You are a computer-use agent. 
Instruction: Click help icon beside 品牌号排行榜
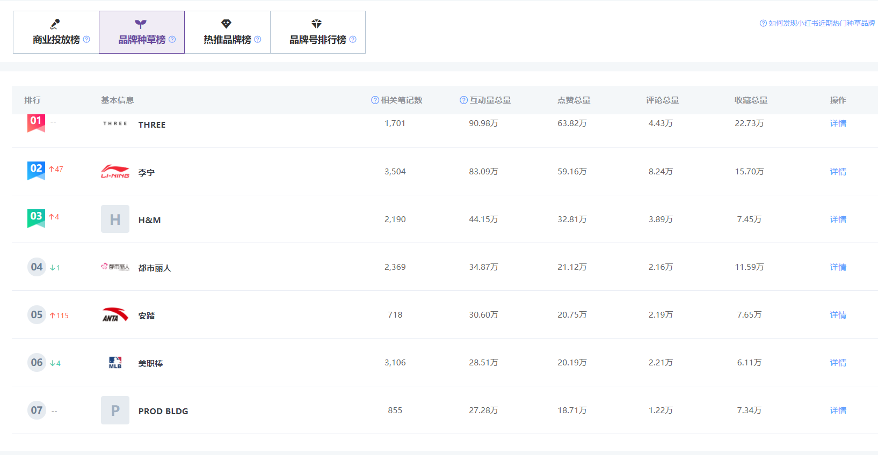point(353,40)
